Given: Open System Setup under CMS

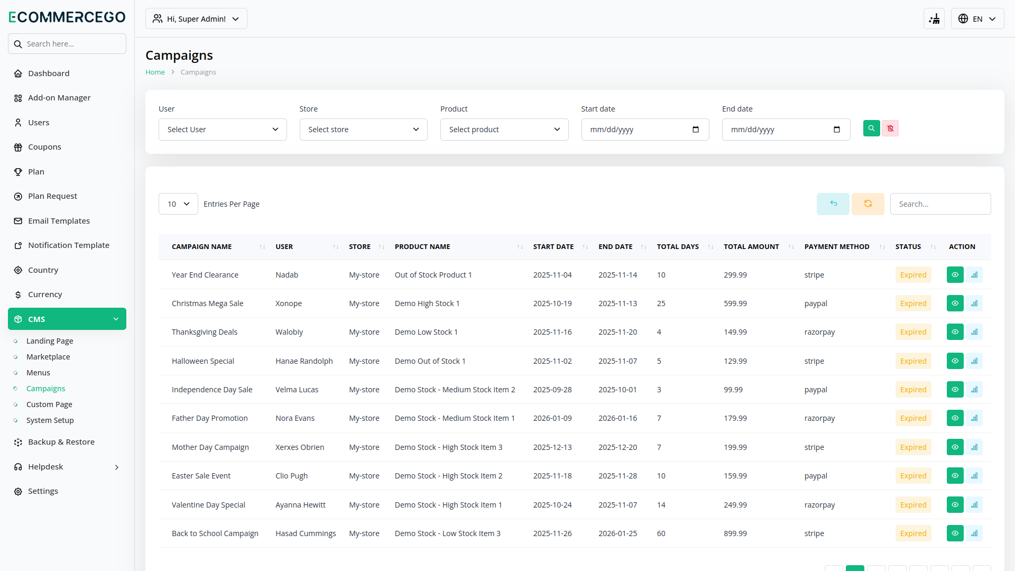Looking at the screenshot, I should pos(50,420).
